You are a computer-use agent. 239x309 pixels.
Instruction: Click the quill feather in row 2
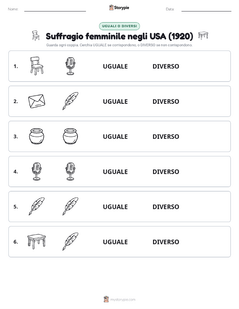(70, 101)
